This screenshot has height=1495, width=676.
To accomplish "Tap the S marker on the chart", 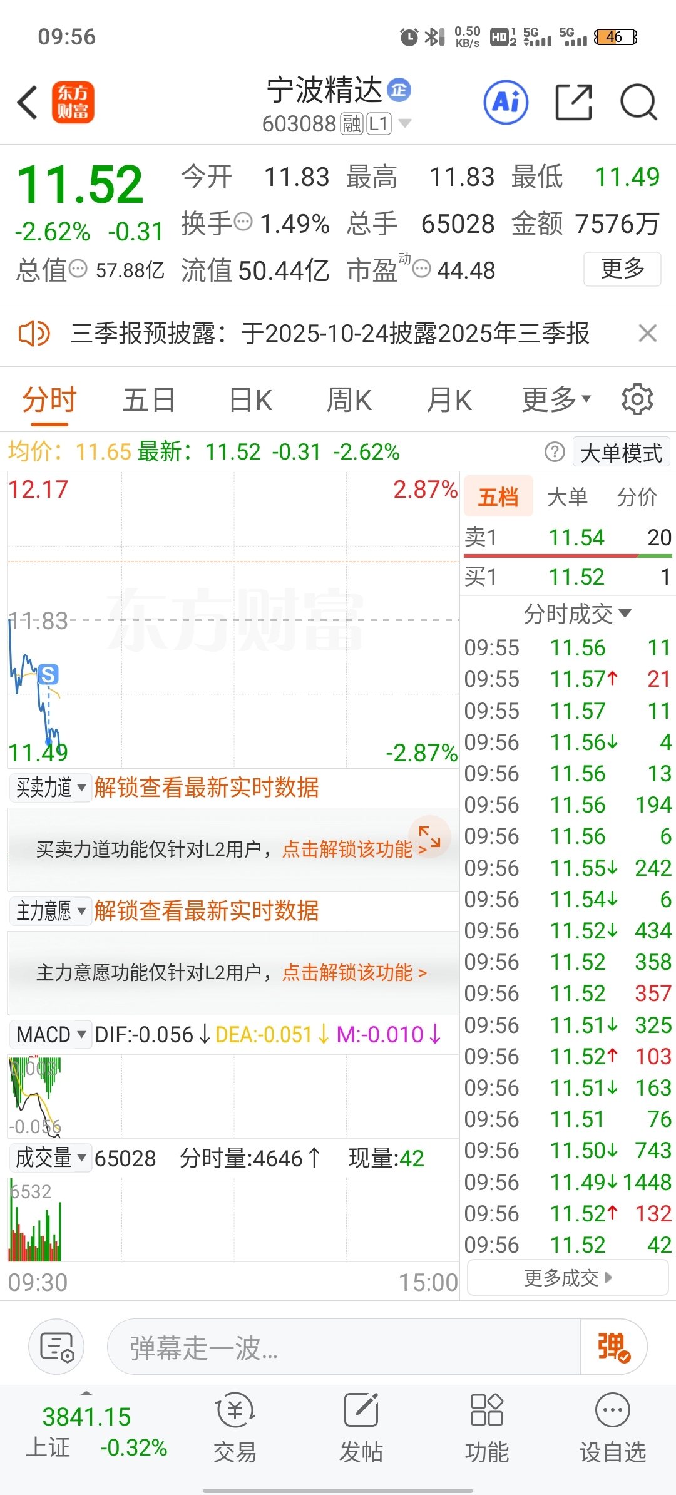I will tap(48, 674).
